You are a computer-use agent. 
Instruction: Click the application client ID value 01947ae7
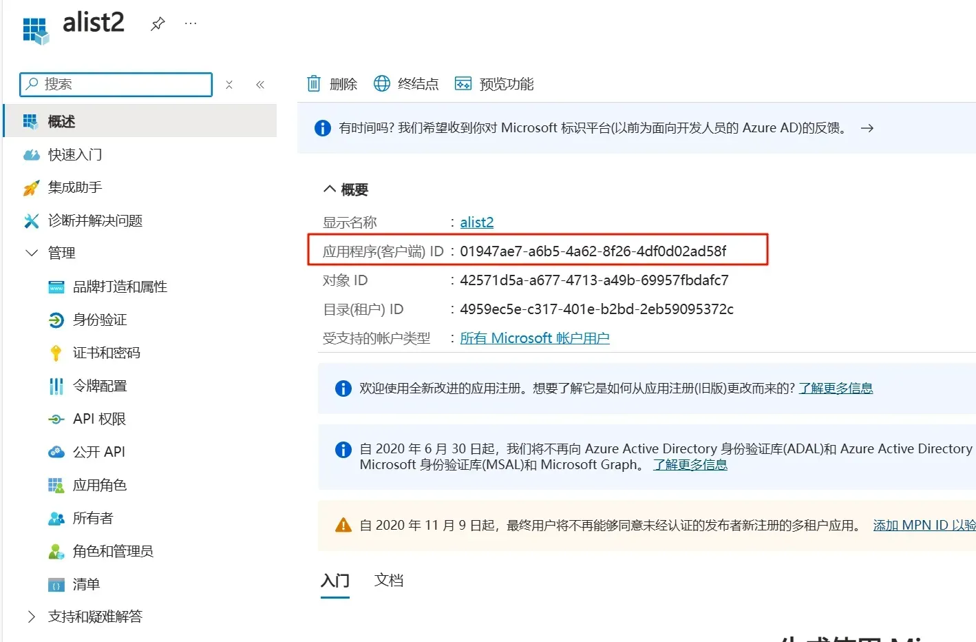(593, 251)
